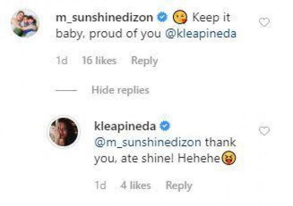Open kleapineda's profile picture
Image resolution: width=293 pixels, height=206 pixels.
pos(63,132)
